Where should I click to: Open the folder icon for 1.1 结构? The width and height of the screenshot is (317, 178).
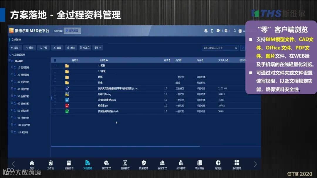tap(67, 66)
